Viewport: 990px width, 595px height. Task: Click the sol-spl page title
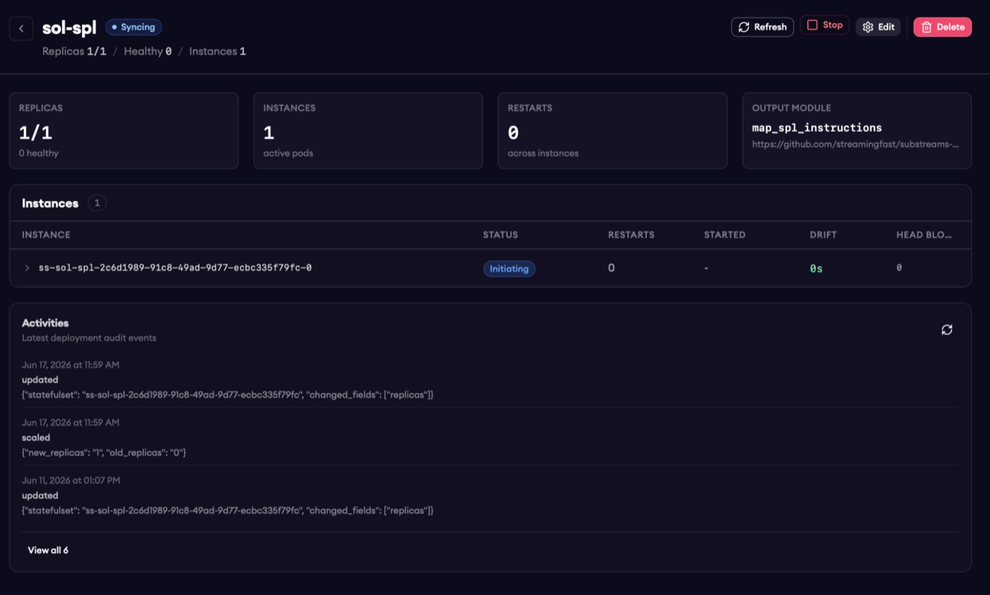pos(69,28)
